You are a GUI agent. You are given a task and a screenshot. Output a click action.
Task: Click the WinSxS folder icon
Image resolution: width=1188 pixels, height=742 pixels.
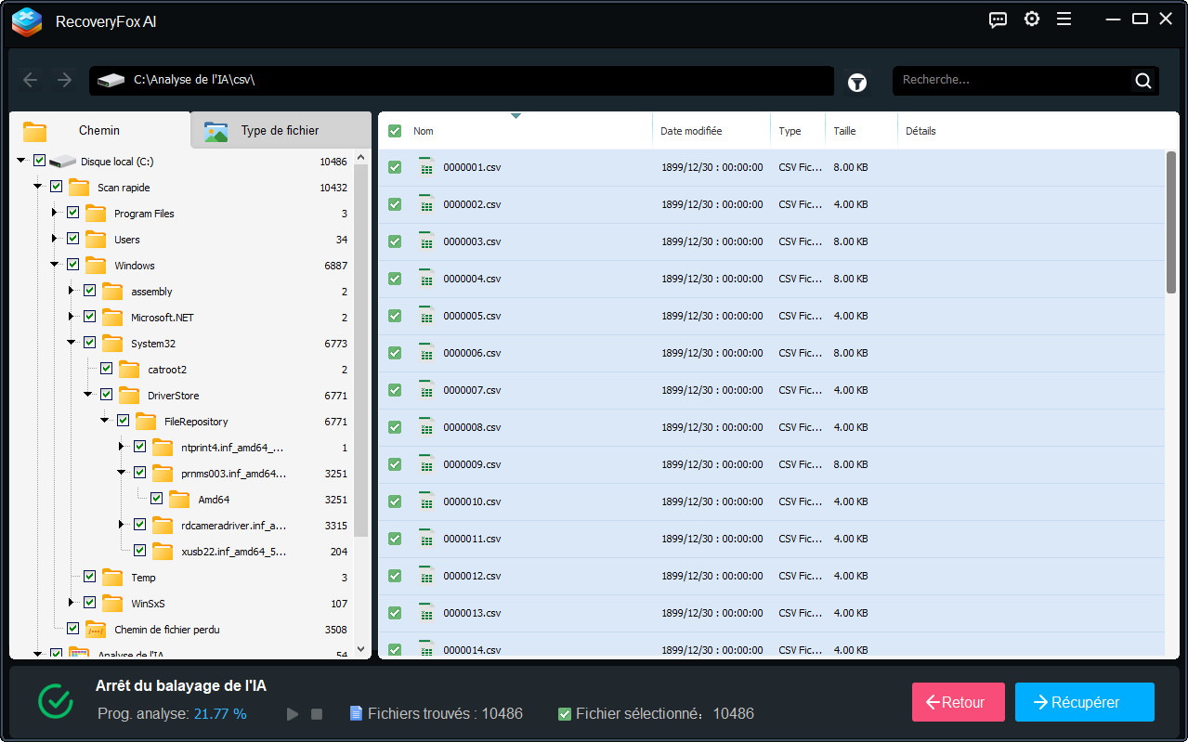click(x=112, y=604)
